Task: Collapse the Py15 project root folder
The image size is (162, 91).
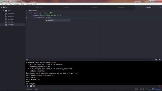Action: [x=2, y=7]
